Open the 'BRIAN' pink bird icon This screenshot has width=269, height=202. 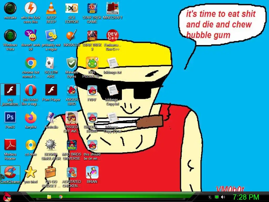[92, 172]
